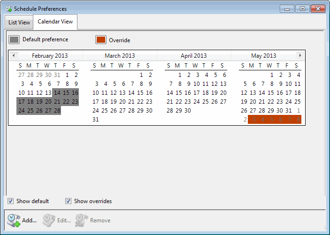Toggle the Show default checkbox
Image resolution: width=330 pixels, height=235 pixels.
[10, 201]
